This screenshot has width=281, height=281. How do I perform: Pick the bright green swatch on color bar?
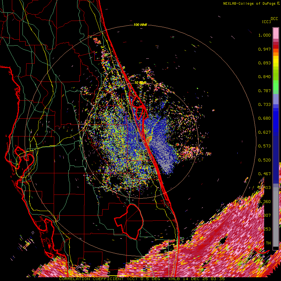(276, 85)
